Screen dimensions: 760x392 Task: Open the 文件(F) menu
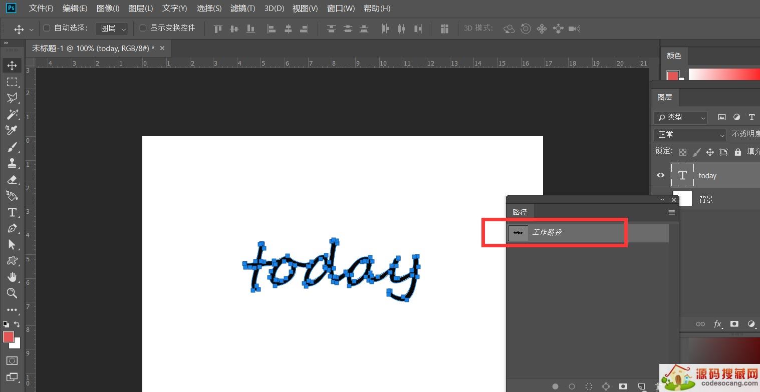pos(41,9)
